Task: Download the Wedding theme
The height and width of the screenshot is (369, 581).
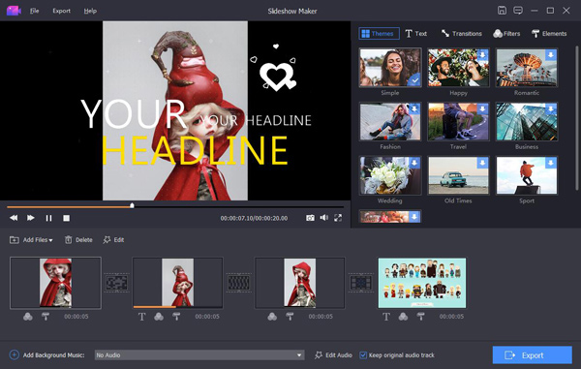Action: [x=414, y=163]
